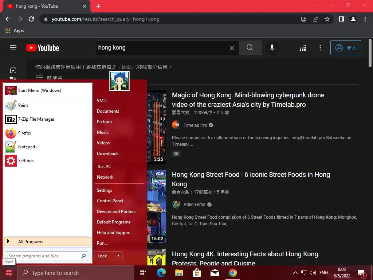Open Magic of Hong Kong video title
Screen dimensions: 373x280
point(248,100)
